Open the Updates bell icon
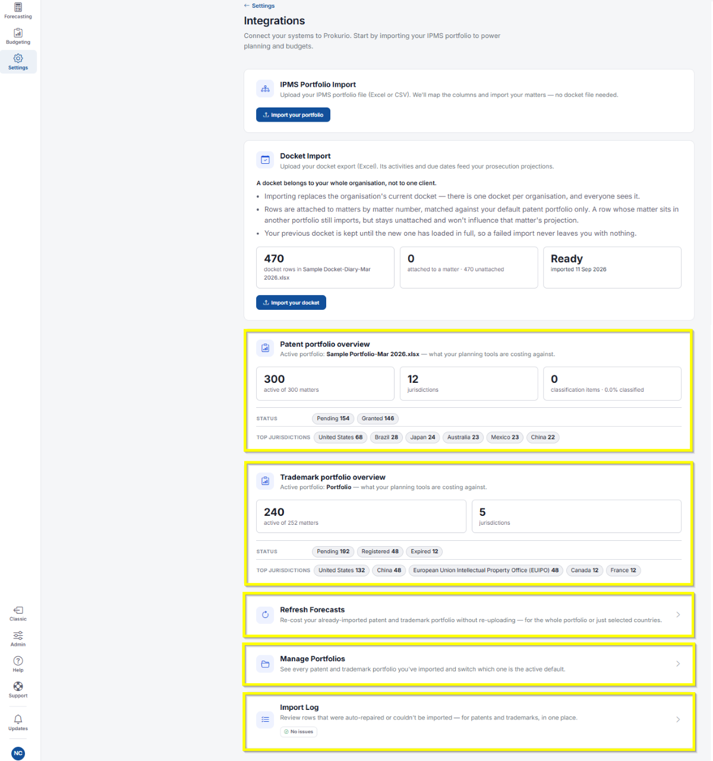This screenshot has height=761, width=713. 18,722
